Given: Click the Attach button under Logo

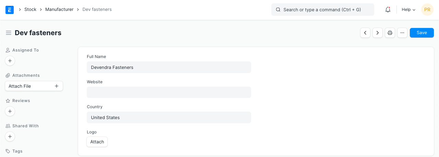Looking at the screenshot, I should [97, 142].
